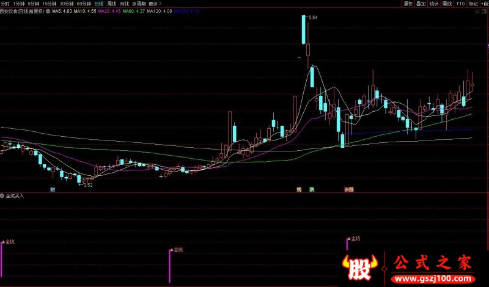This screenshot has width=489, height=287.
Task: Open the 统计 statistics button
Action: tap(434, 4)
